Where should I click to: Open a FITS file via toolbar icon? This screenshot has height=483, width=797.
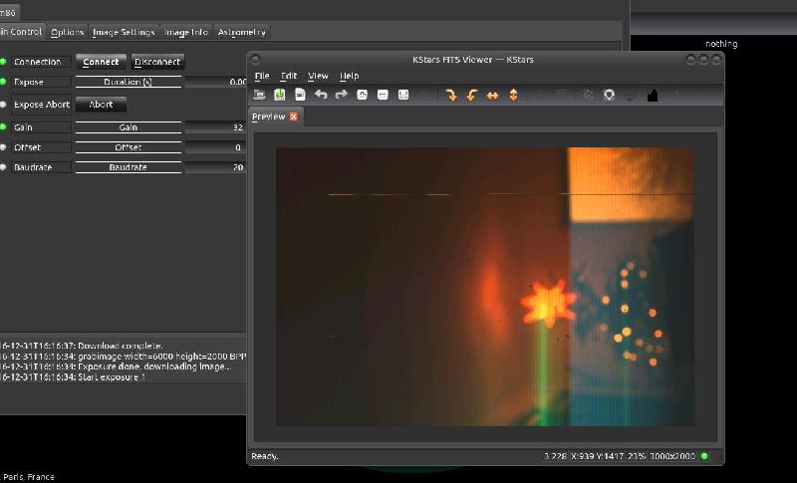click(259, 95)
